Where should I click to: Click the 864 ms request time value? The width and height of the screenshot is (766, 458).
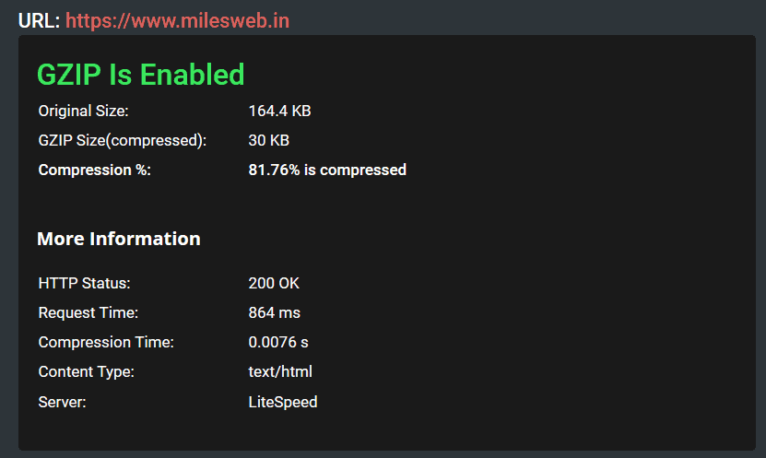coord(274,313)
